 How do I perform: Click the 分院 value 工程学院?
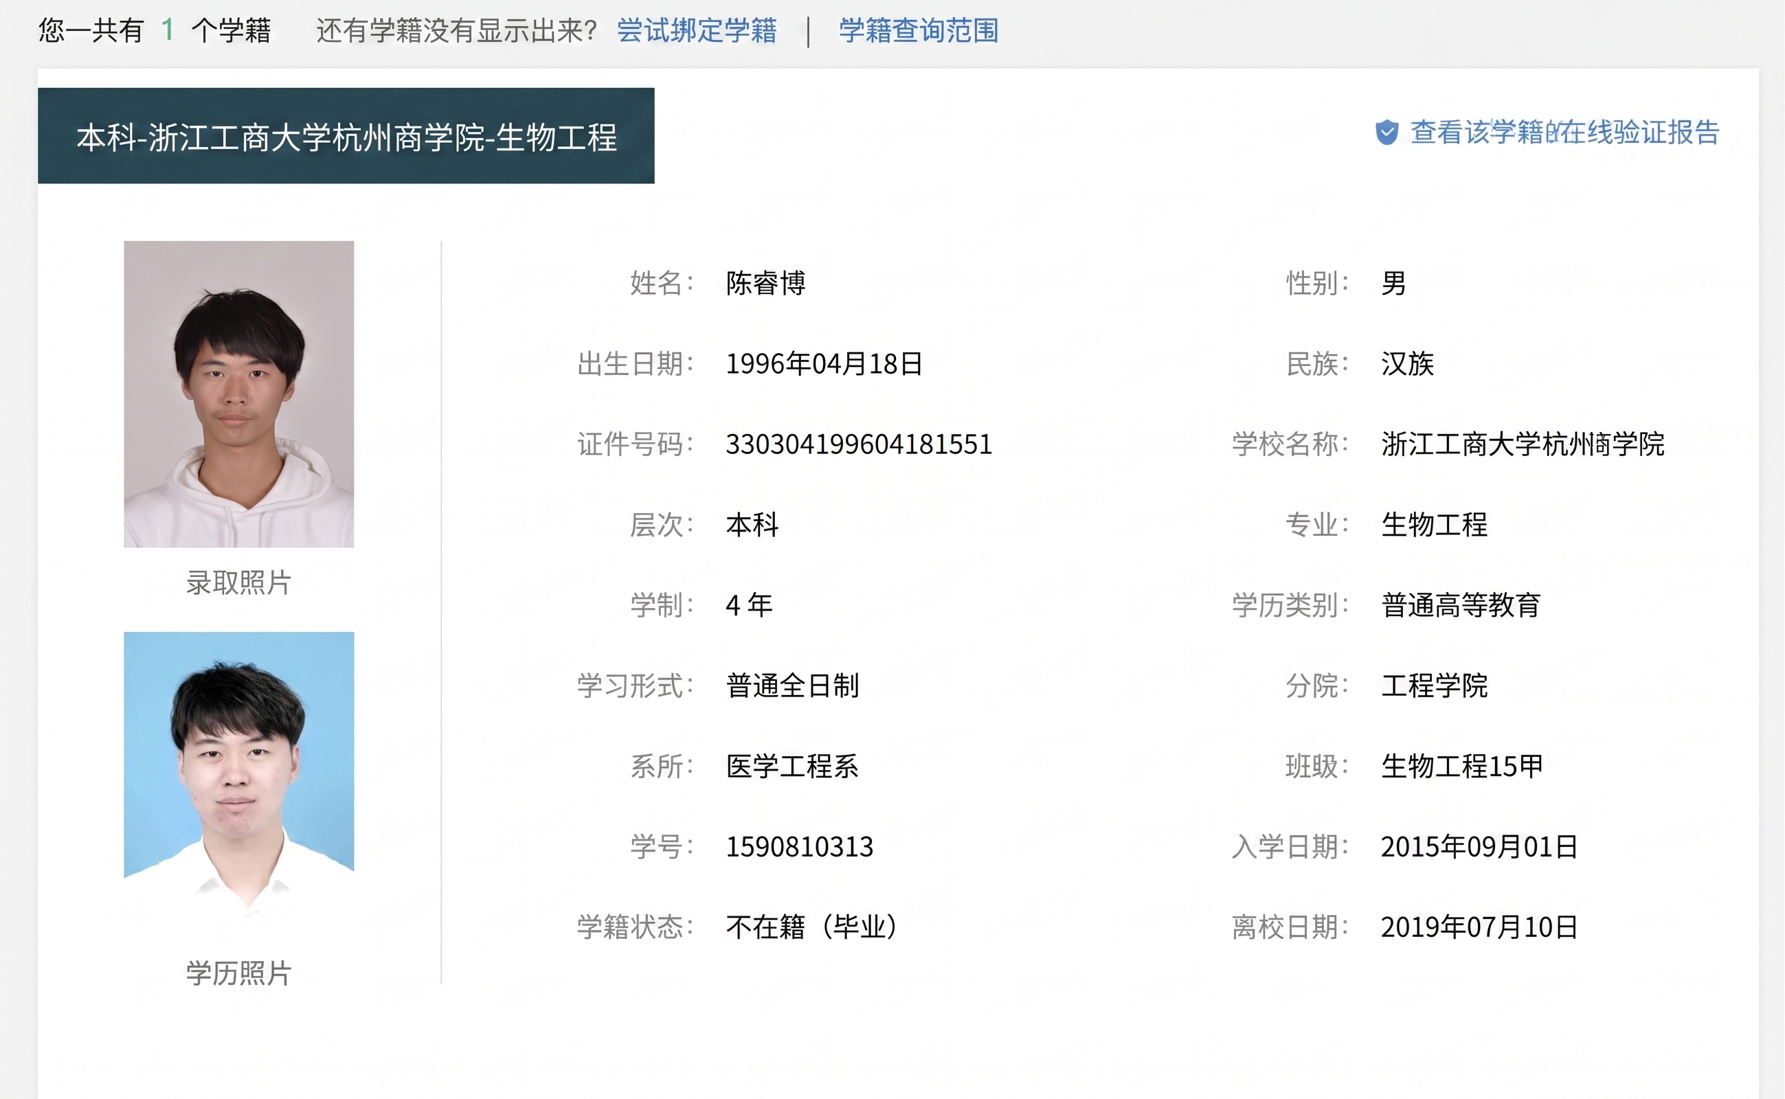(1434, 686)
